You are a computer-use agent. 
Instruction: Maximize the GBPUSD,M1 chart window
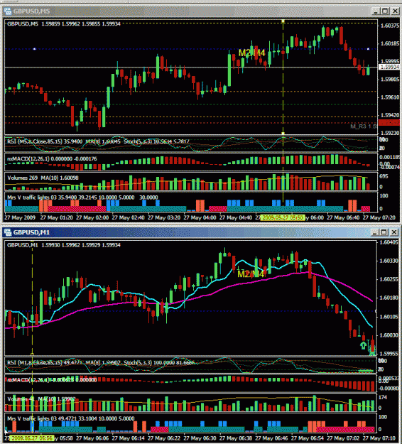pyautogui.click(x=384, y=232)
